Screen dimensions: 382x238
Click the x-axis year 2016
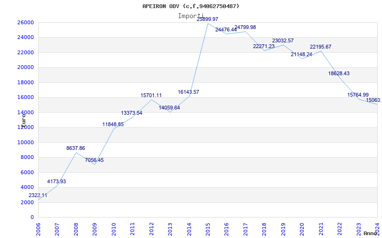226,228
